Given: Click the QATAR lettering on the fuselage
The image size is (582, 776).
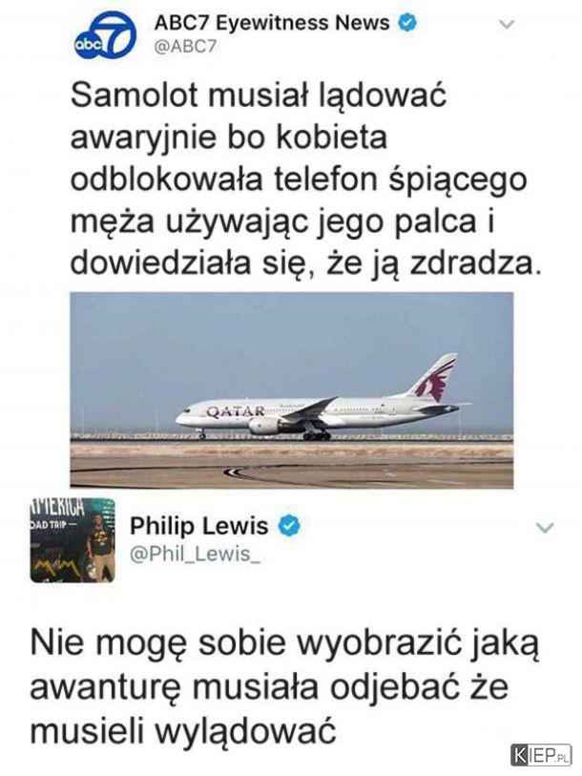Looking at the screenshot, I should (235, 411).
